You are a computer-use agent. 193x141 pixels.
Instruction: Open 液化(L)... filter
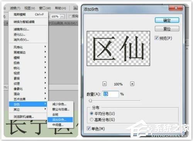pos(28,34)
